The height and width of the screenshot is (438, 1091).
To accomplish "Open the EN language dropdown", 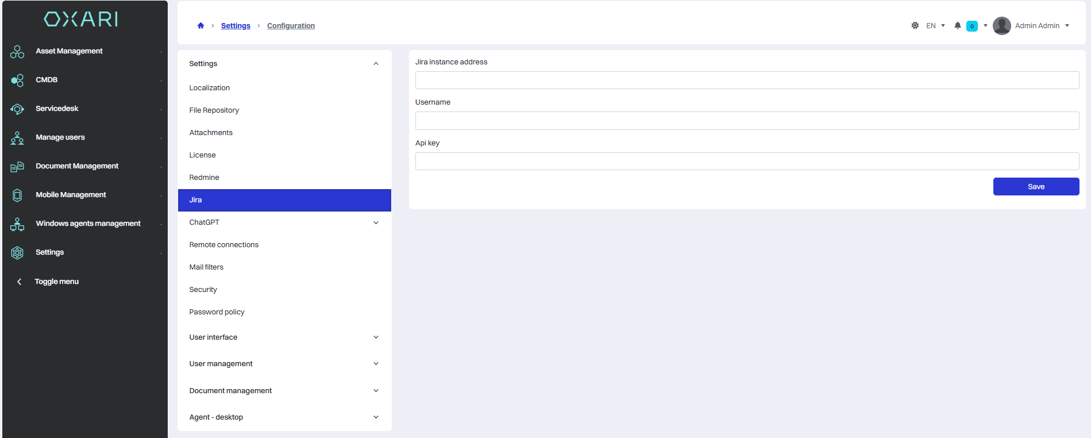I will (935, 26).
